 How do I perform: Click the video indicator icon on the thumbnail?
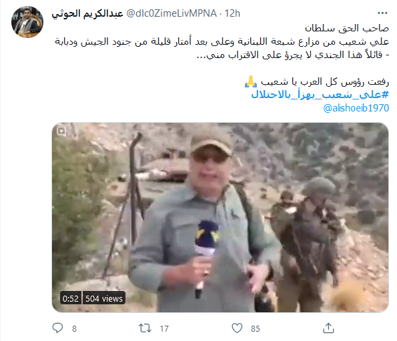point(61,131)
